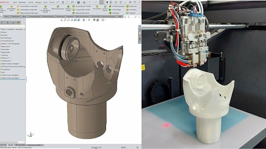Viewport: 266px width, 149px height.
Task: Switch to the Direktbearbeitung tab
Action: click(48, 17)
